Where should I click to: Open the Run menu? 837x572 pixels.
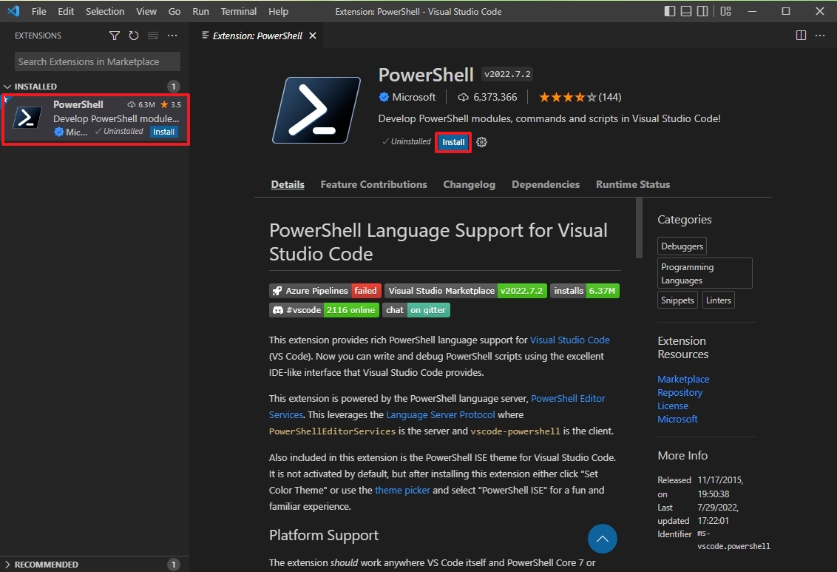(200, 11)
